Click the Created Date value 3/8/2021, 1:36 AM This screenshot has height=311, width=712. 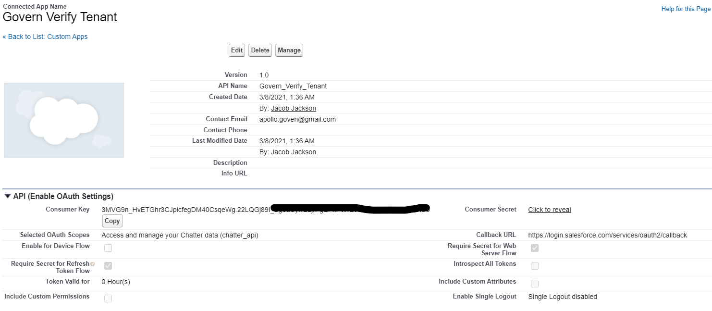[x=287, y=97]
